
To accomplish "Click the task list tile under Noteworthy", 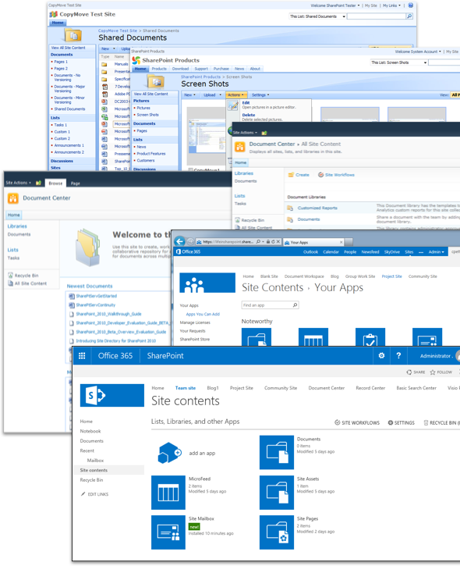I will click(370, 337).
